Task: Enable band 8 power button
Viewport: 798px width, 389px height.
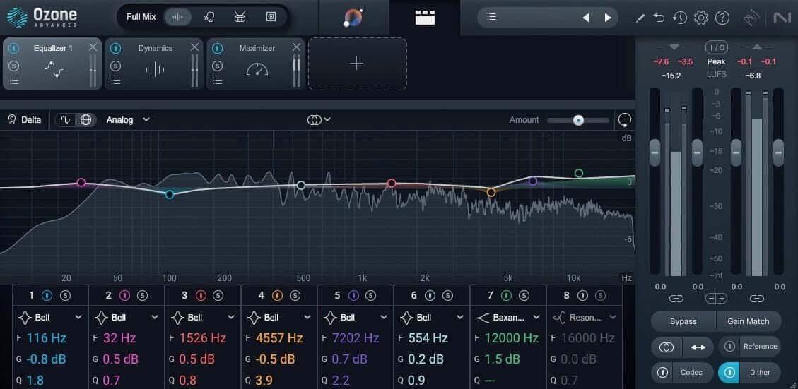Action: click(x=582, y=295)
